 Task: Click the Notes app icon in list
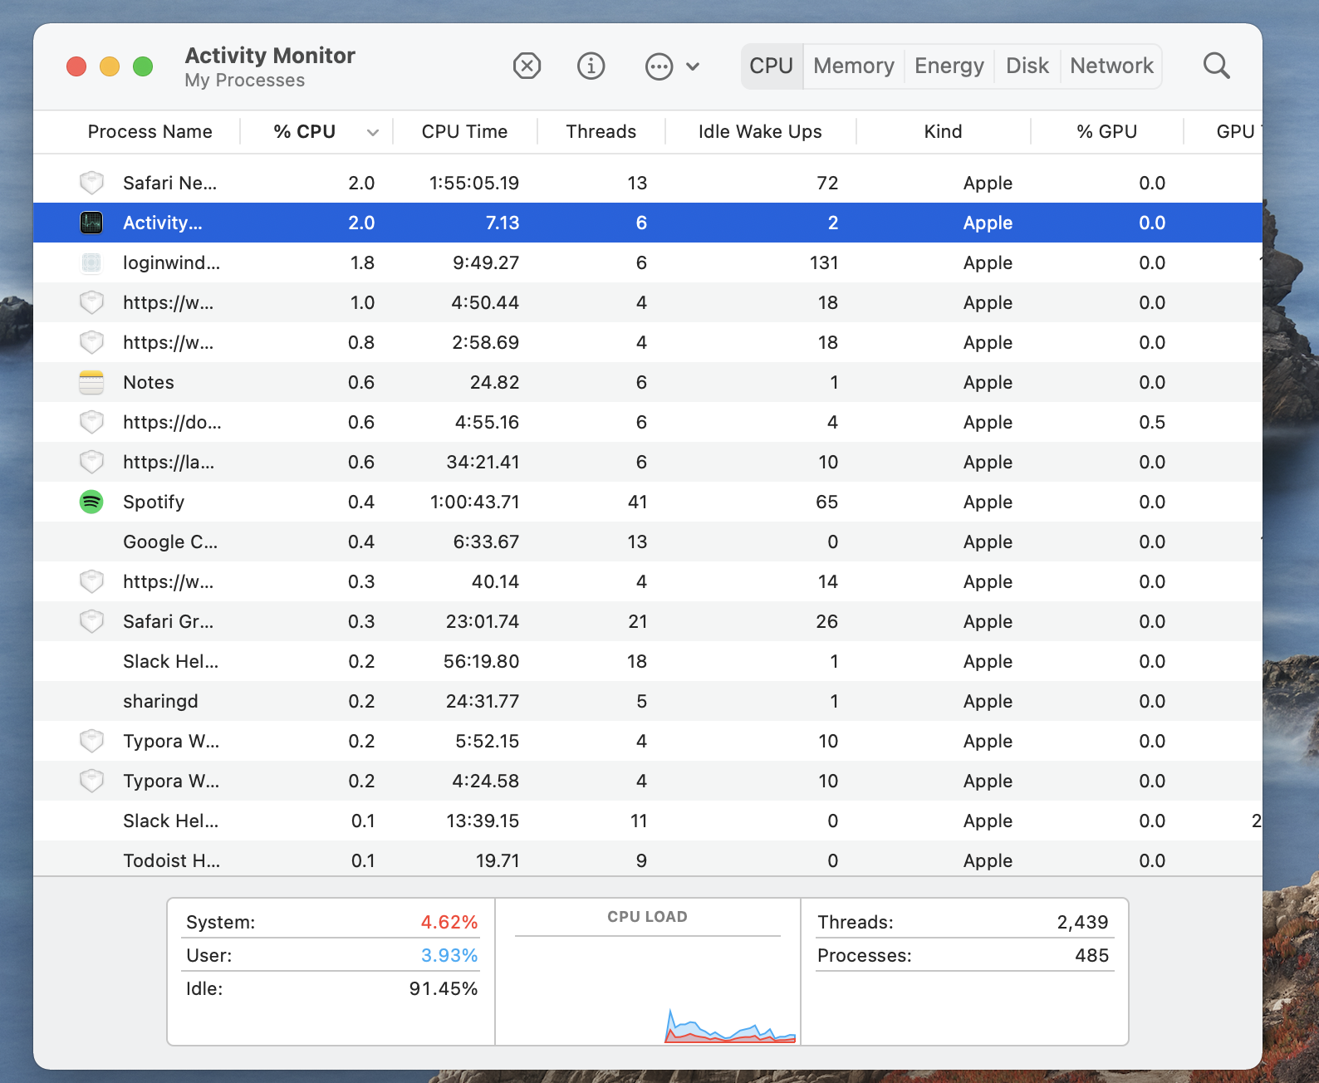click(91, 382)
